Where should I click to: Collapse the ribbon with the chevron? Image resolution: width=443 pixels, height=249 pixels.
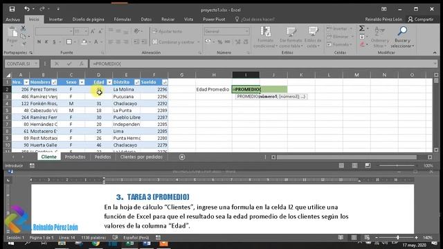click(x=435, y=53)
